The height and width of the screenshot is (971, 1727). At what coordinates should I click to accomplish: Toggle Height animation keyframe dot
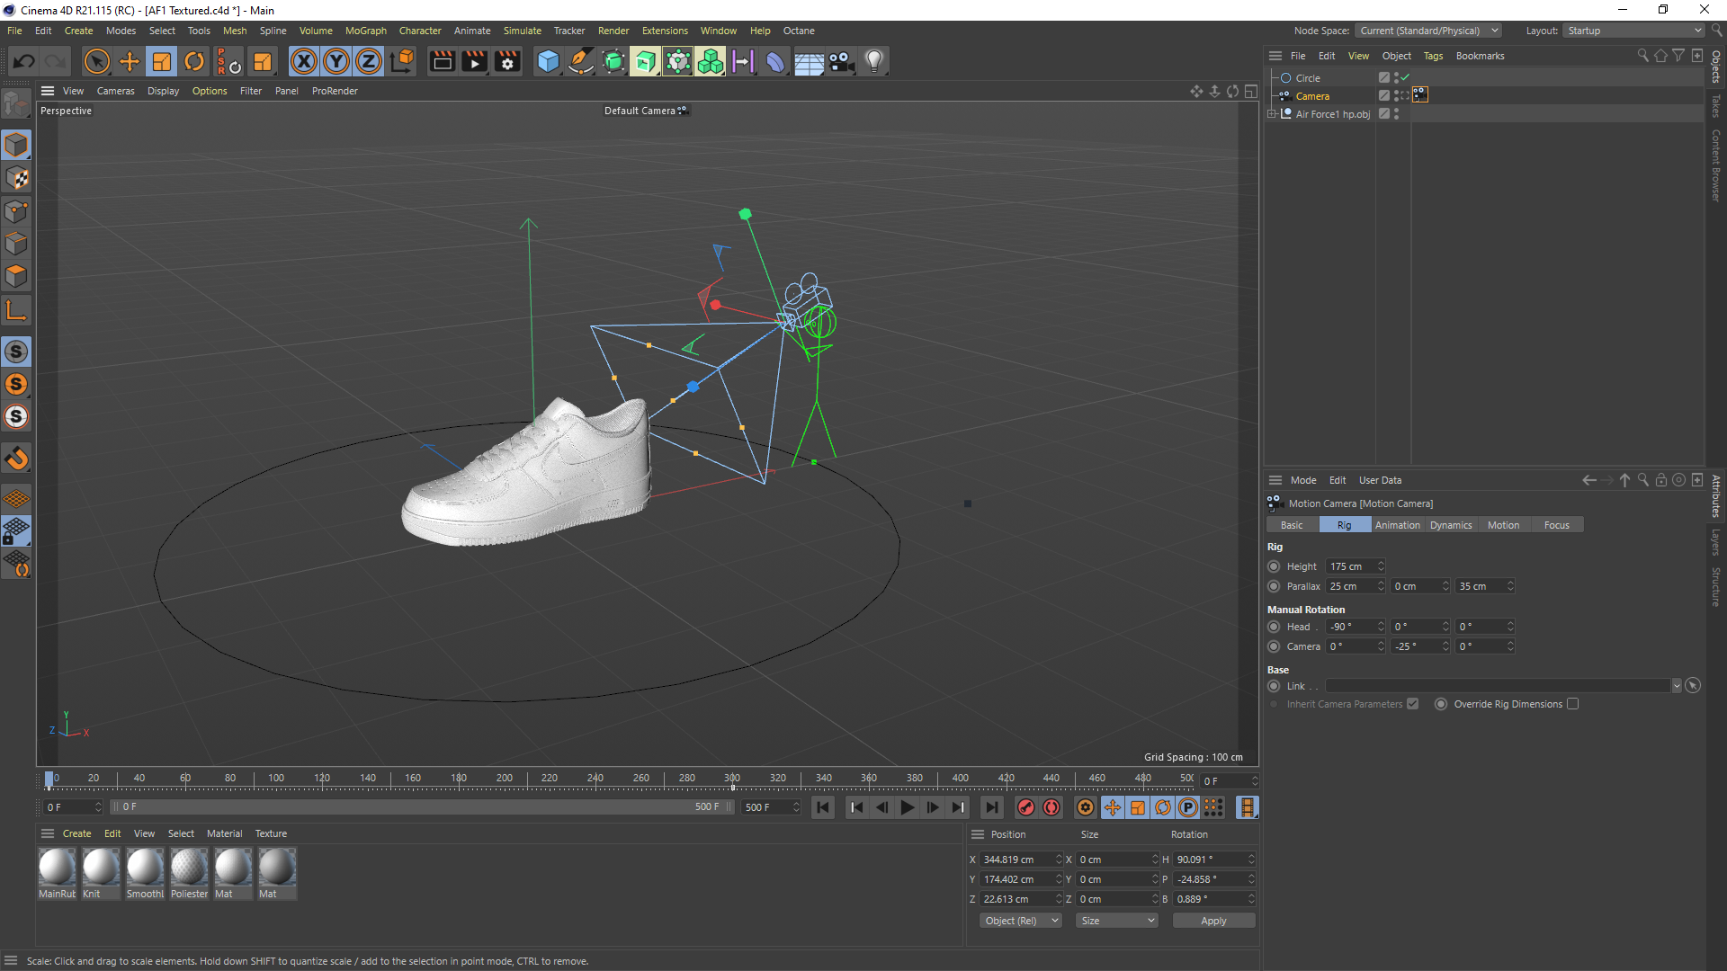tap(1274, 566)
